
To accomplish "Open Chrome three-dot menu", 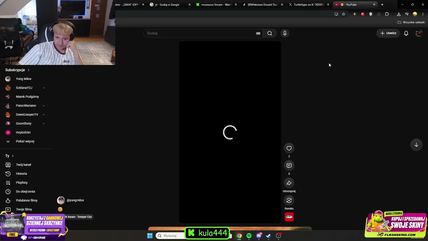I will click(x=423, y=14).
